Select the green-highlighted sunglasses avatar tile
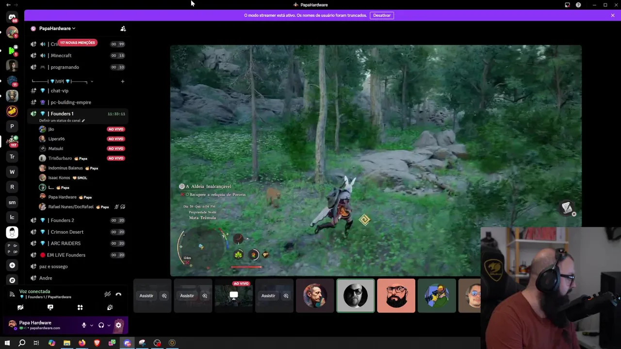Image resolution: width=621 pixels, height=349 pixels. tap(356, 296)
